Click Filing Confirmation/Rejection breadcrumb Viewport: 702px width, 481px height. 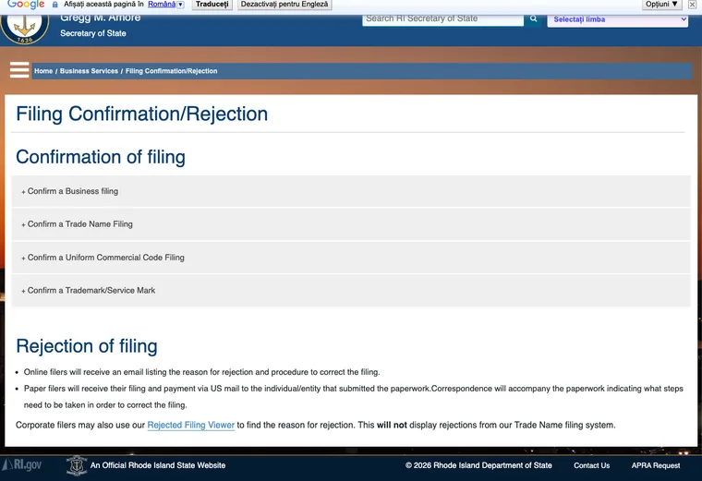coord(172,71)
